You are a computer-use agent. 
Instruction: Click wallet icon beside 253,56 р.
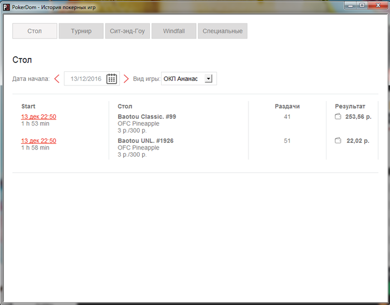(x=338, y=117)
